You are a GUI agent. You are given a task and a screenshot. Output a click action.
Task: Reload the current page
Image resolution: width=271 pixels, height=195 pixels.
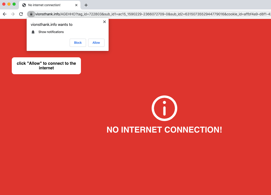(21, 14)
